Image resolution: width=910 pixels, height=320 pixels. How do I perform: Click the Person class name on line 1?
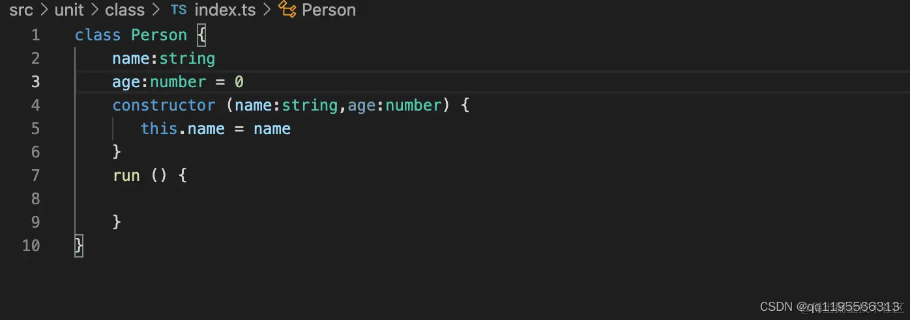click(x=159, y=35)
